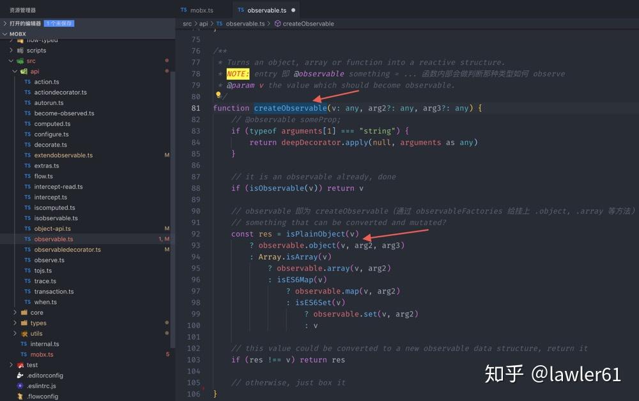Switch to the observable.ts editor tab

tap(266, 10)
